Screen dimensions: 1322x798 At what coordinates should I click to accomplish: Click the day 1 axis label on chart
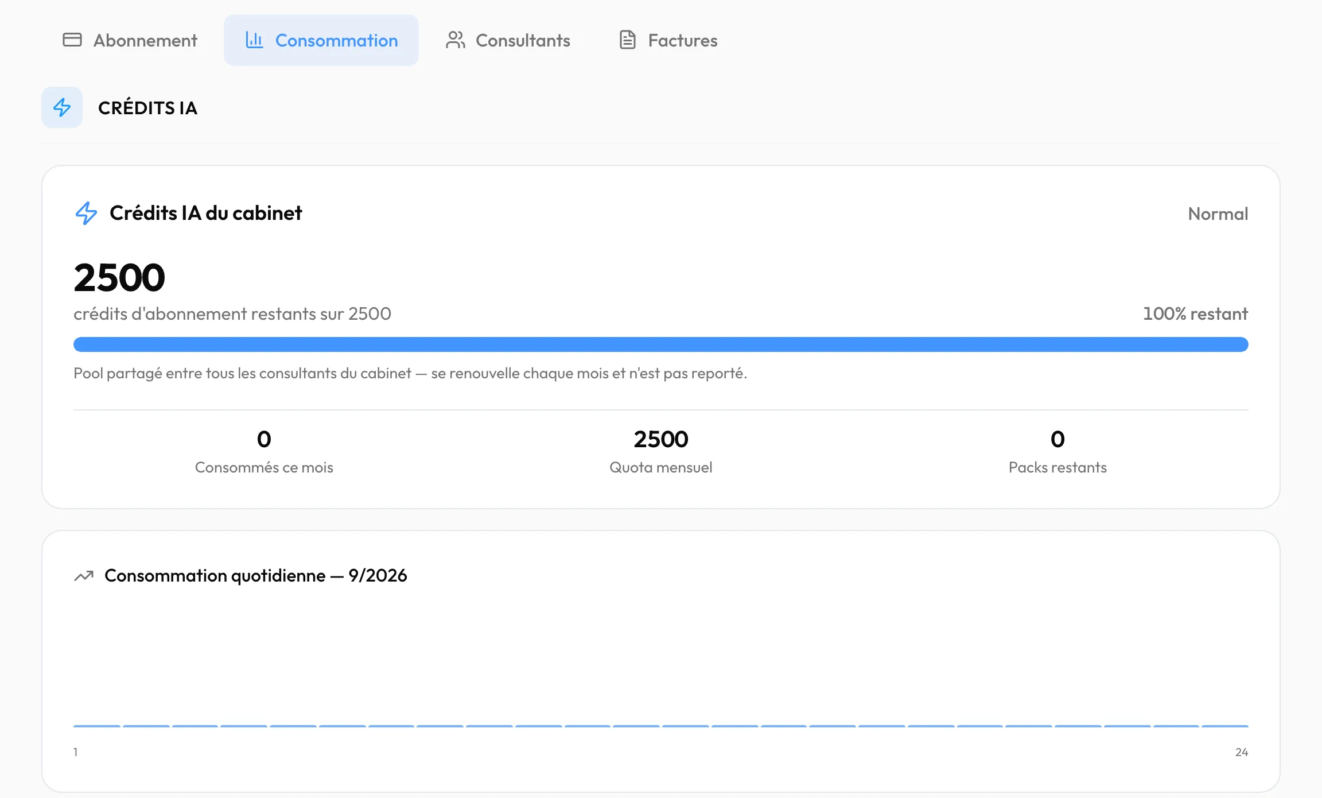(x=76, y=752)
